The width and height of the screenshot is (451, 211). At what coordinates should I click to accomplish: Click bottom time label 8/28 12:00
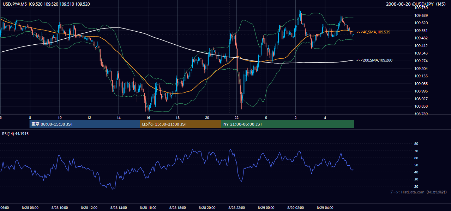pyautogui.click(x=89, y=207)
